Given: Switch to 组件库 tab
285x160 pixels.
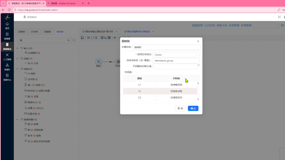Looking at the screenshot, I should (x=60, y=32).
